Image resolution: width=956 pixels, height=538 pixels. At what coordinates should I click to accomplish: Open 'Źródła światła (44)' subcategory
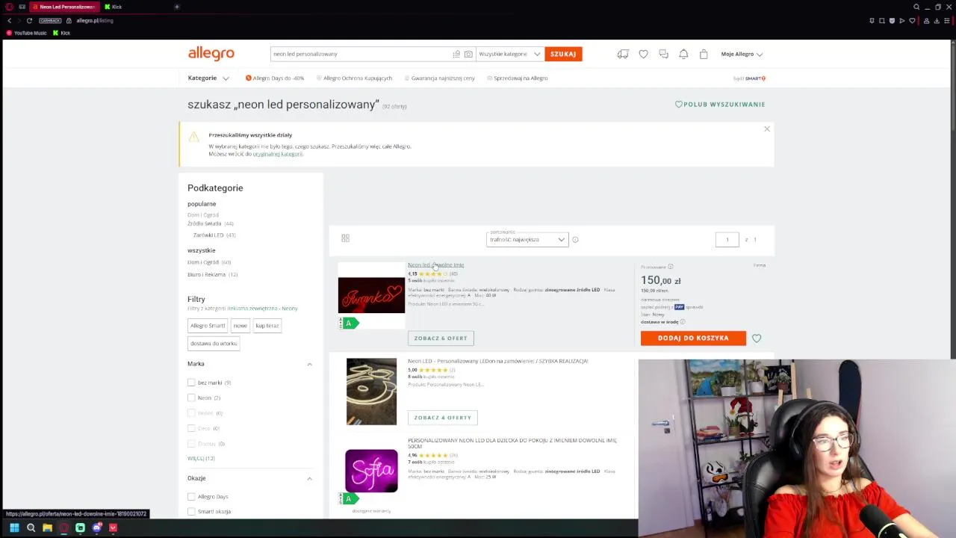point(211,223)
